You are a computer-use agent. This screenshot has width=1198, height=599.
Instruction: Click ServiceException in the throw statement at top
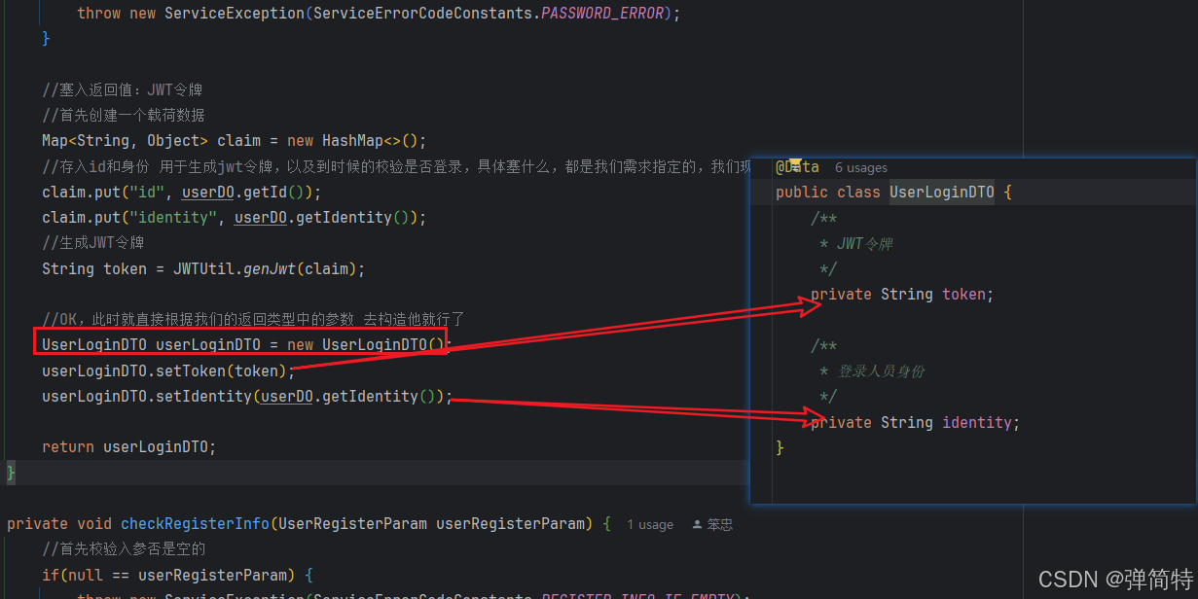(235, 14)
